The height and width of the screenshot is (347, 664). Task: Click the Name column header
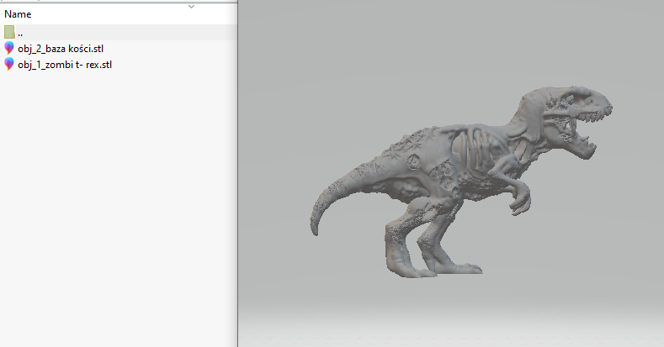[x=19, y=14]
